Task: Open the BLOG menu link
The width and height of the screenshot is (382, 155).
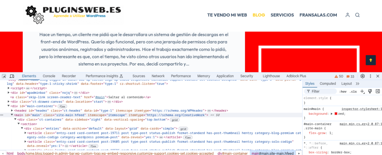Action: (x=259, y=15)
